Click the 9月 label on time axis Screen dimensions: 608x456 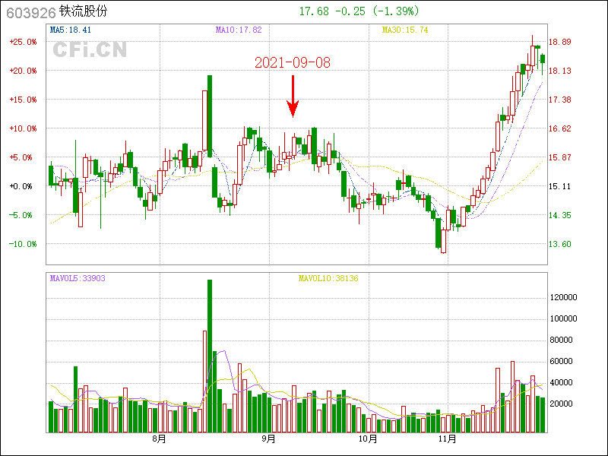click(268, 439)
